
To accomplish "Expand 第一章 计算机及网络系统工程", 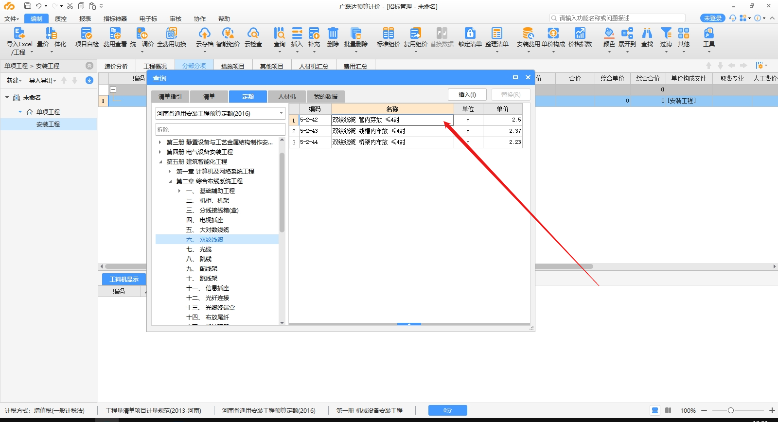I will click(170, 172).
